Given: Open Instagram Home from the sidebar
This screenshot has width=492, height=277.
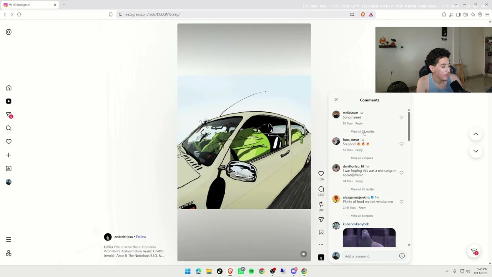Looking at the screenshot, I should pos(8,88).
